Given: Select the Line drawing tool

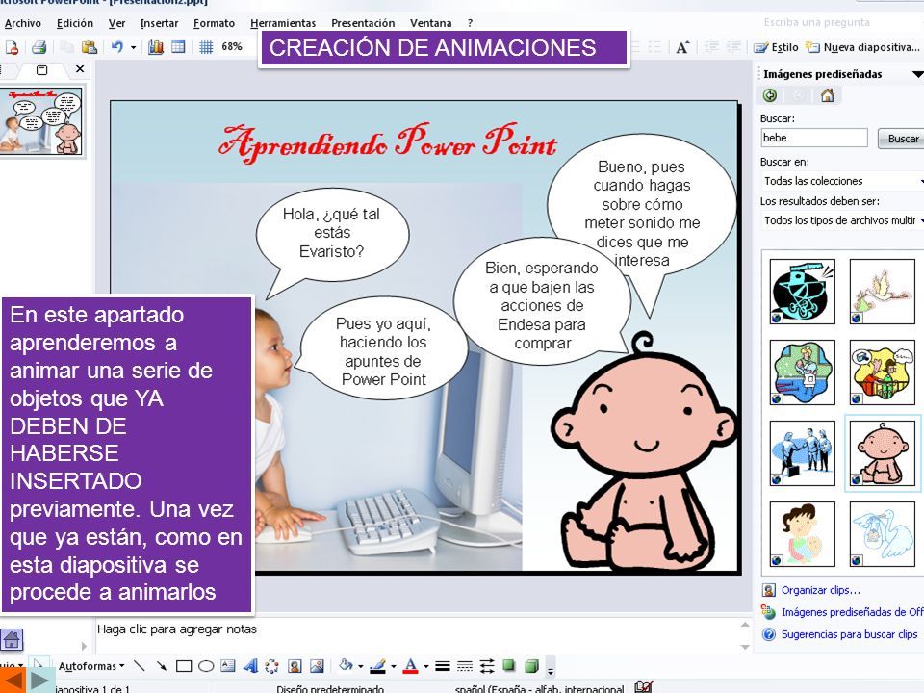Looking at the screenshot, I should 140,666.
